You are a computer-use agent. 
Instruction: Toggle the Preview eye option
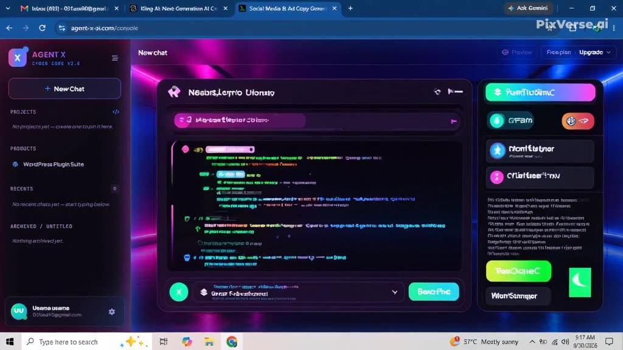(x=517, y=52)
